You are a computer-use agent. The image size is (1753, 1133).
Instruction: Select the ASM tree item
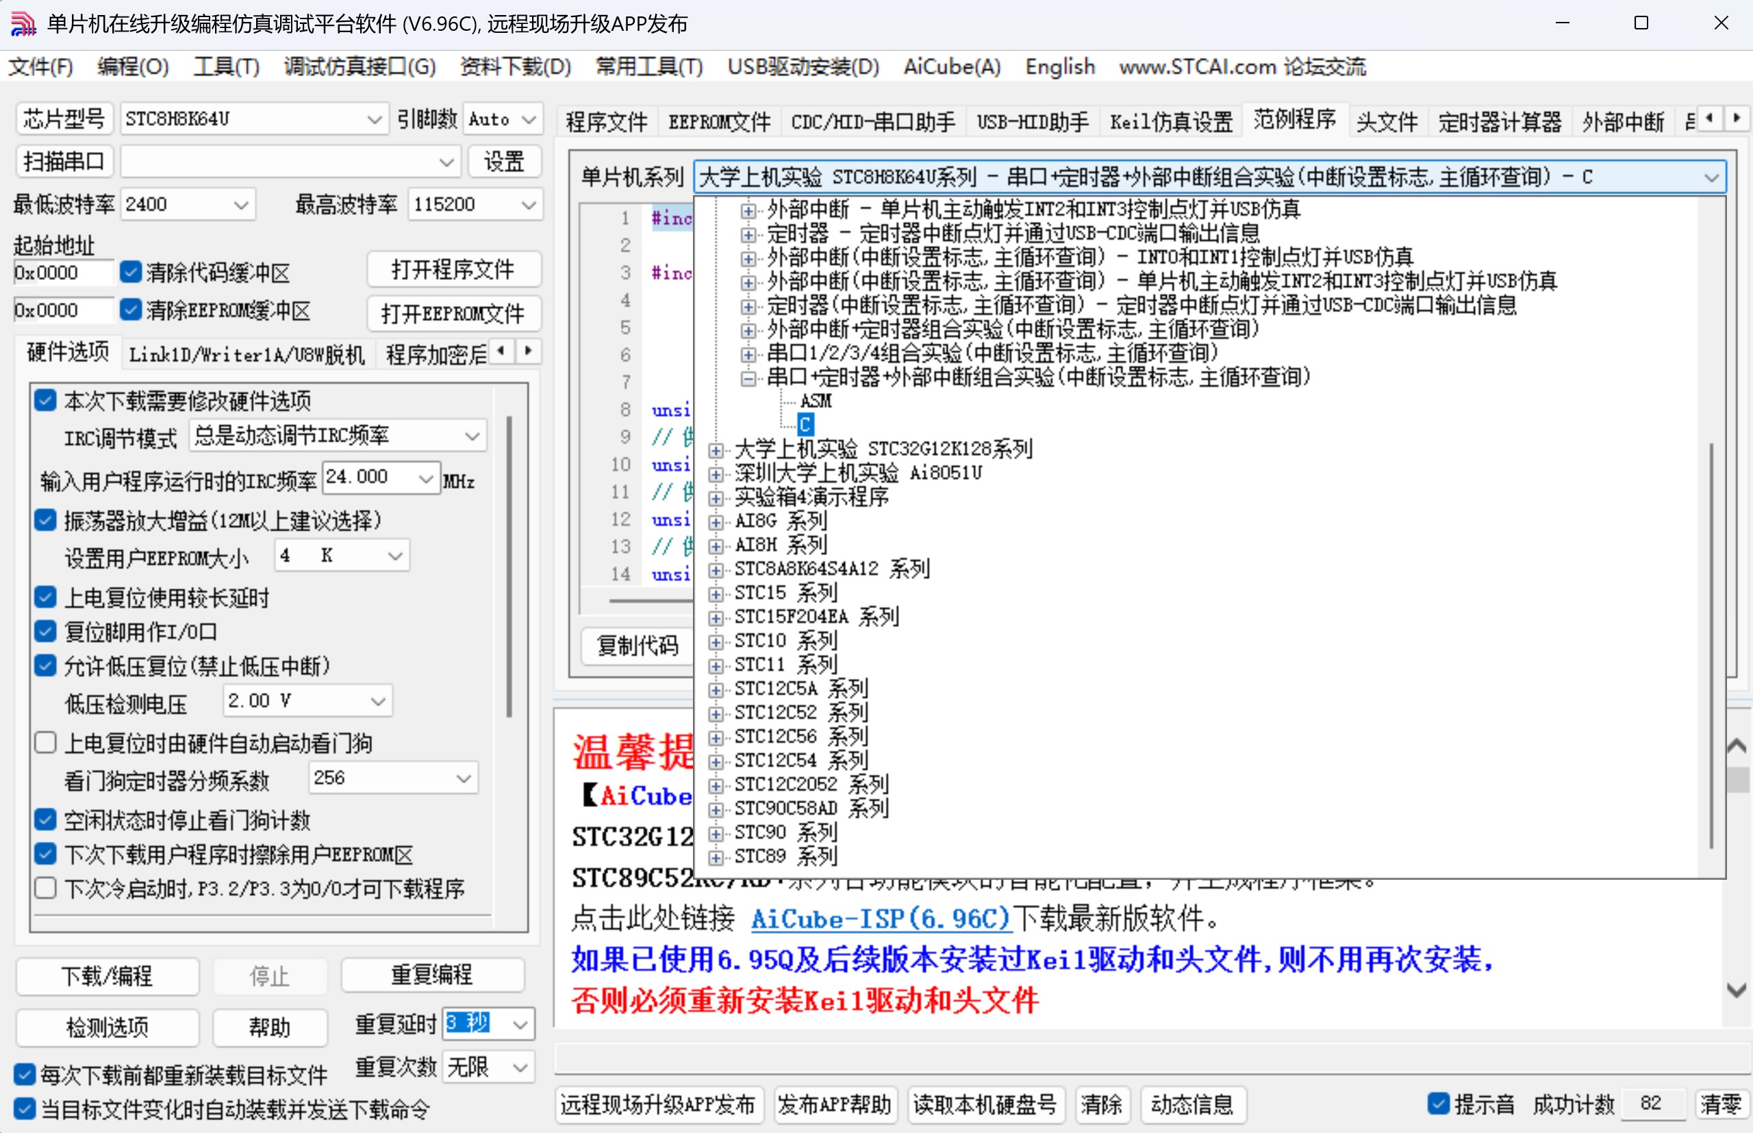[x=816, y=402]
